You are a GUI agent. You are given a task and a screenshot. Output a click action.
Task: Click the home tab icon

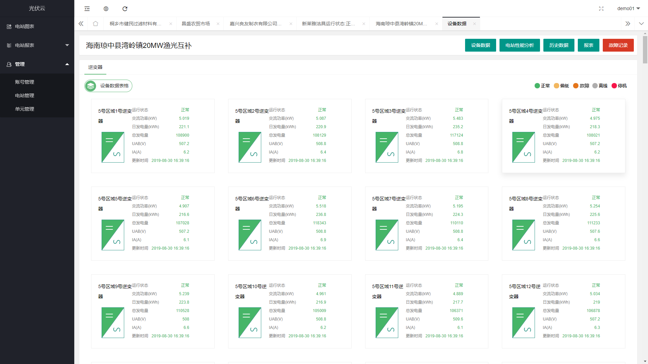[x=96, y=24]
